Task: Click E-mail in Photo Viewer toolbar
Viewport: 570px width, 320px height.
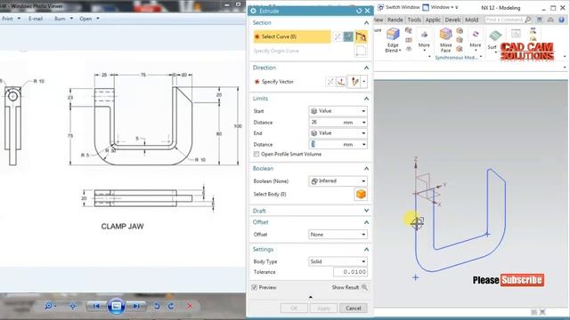Action: click(x=36, y=19)
